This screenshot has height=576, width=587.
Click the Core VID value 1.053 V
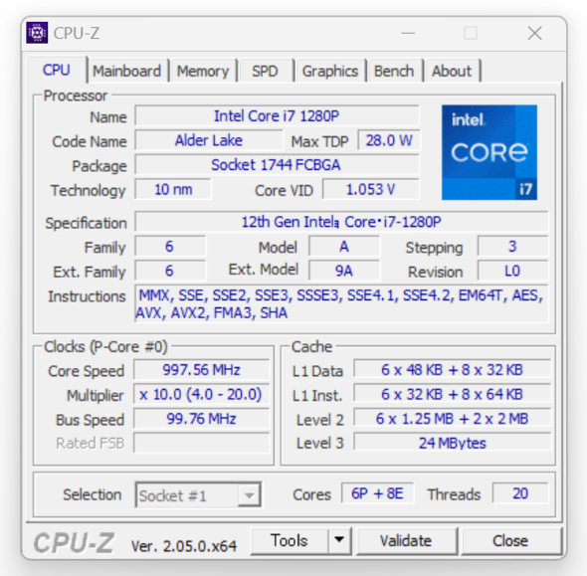tap(371, 189)
